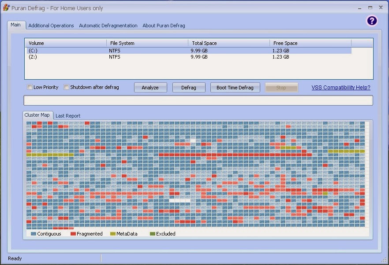
Task: Click the Boot Time Defrag button
Action: 235,88
